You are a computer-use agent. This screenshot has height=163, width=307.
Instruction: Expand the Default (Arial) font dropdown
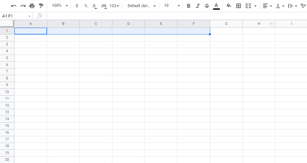coord(141,6)
